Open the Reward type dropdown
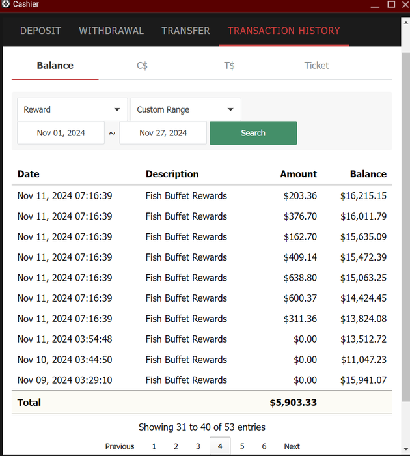The width and height of the screenshot is (410, 456). (x=72, y=109)
